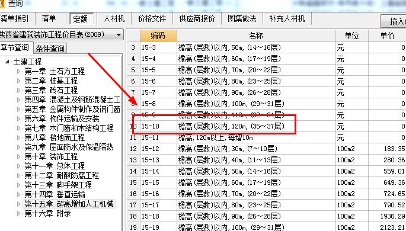Image resolution: width=406 pixels, height=231 pixels.
Task: Select code cell 15-12
Action: pyautogui.click(x=158, y=149)
